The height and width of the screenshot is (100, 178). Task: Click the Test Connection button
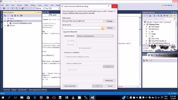[70, 86]
